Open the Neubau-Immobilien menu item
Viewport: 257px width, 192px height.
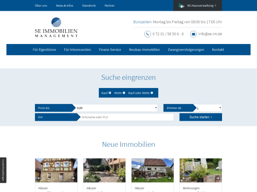pos(144,50)
